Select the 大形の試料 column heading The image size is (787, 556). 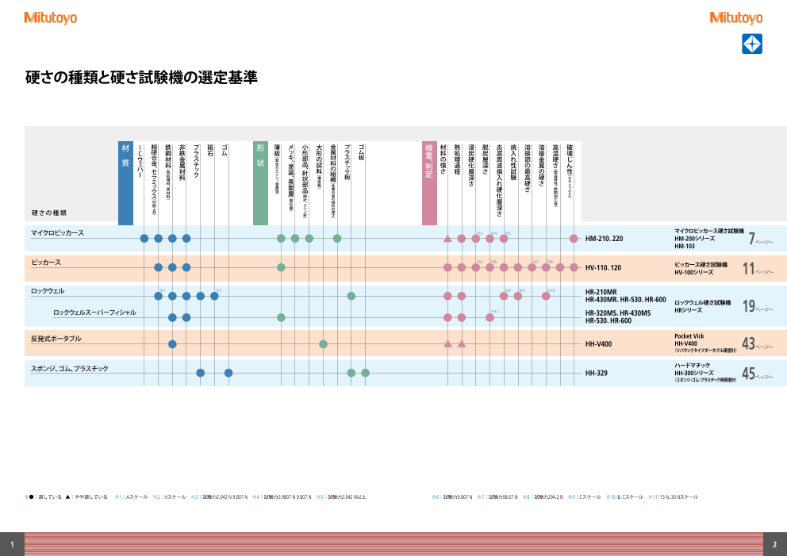tap(319, 167)
